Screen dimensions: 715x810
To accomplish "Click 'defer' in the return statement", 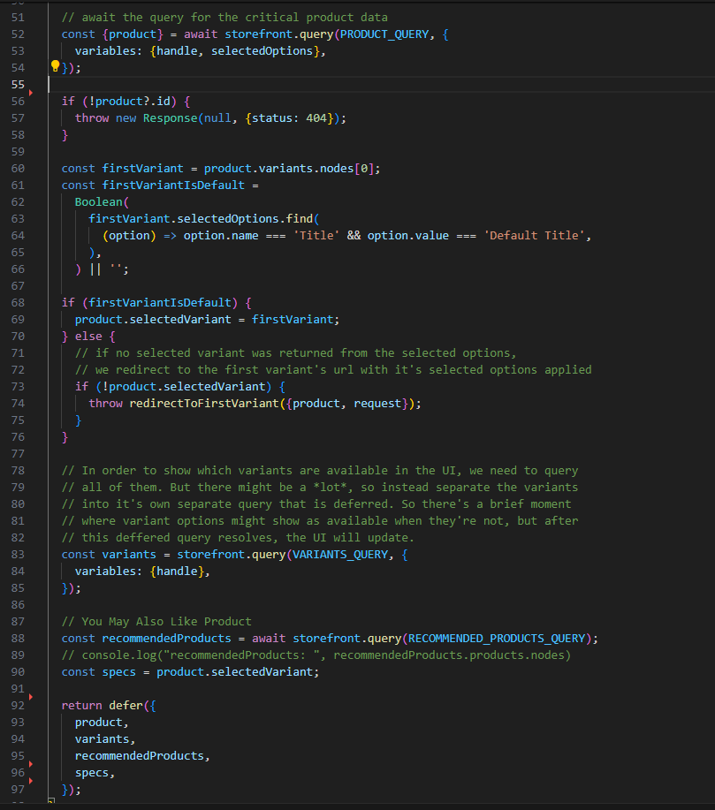I will point(126,706).
